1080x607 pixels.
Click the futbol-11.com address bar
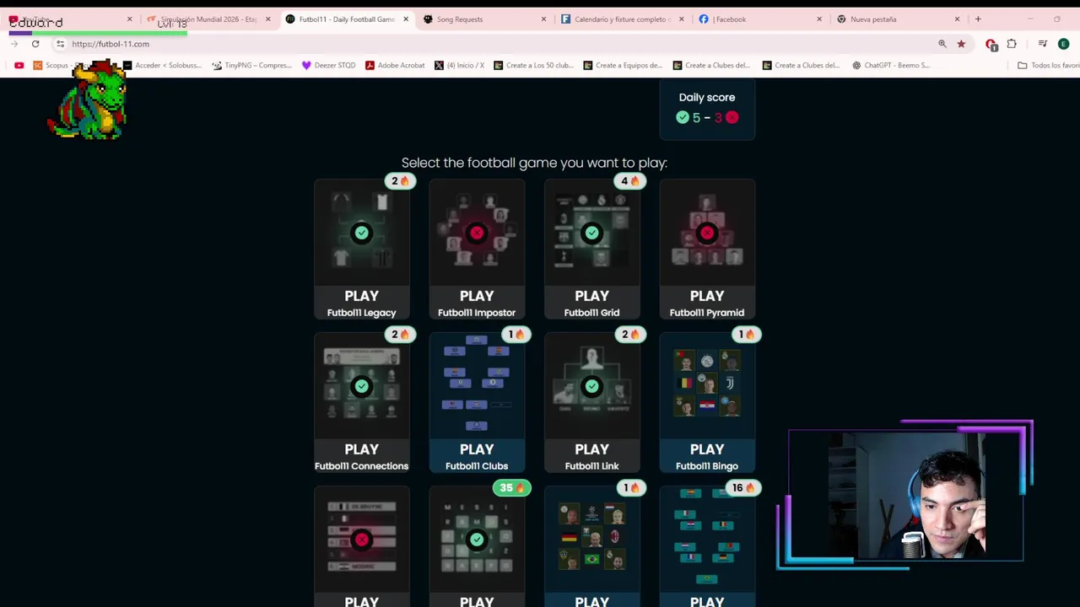[x=498, y=44]
